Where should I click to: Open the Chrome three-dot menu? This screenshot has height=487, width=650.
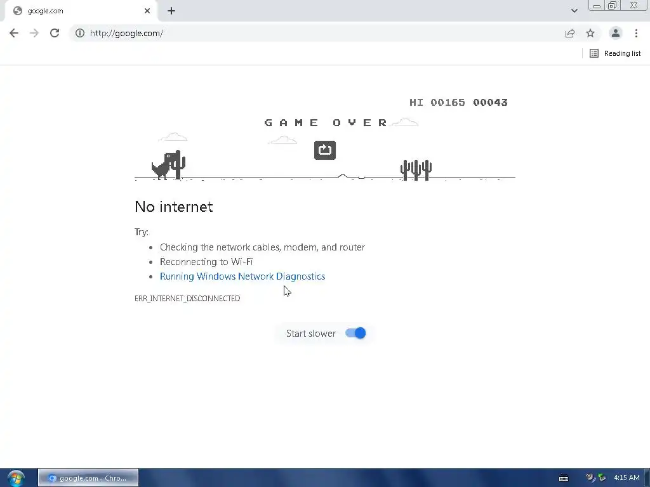click(636, 33)
